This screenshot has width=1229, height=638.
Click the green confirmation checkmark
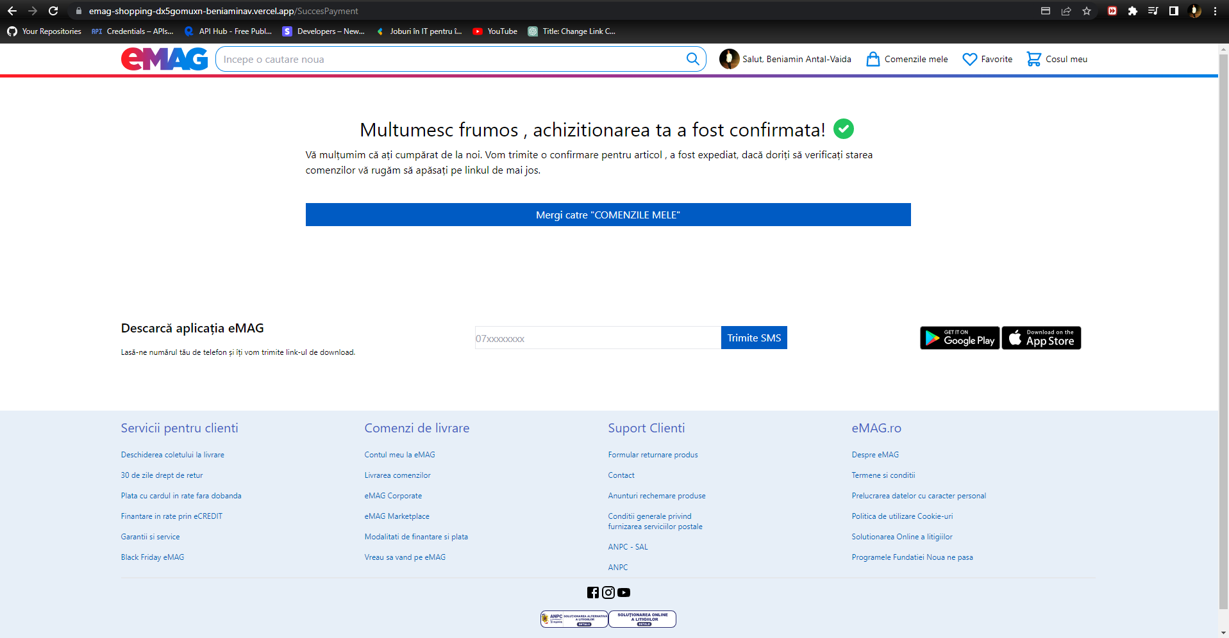[843, 129]
